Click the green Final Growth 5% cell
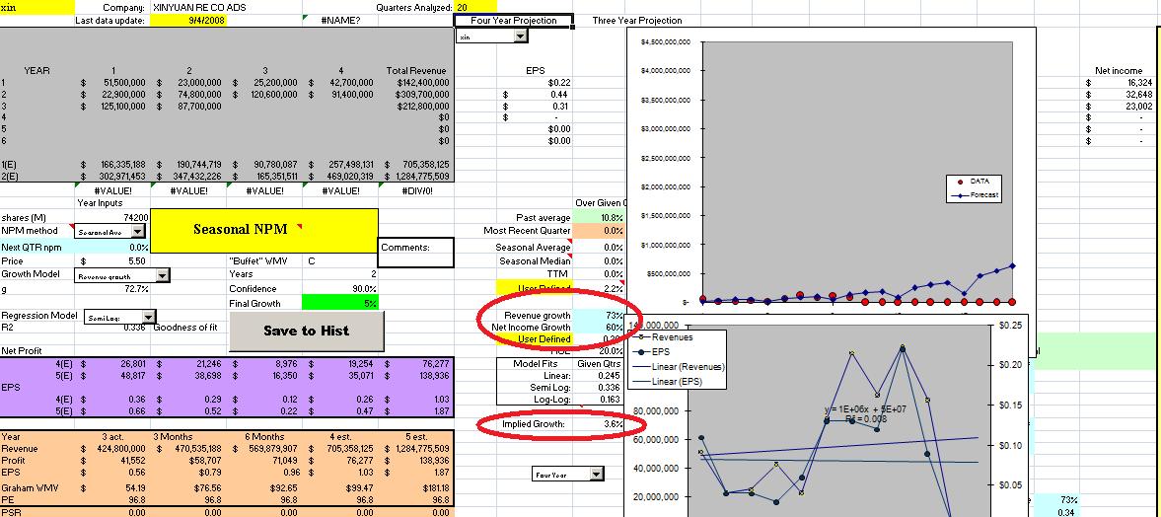 340,303
